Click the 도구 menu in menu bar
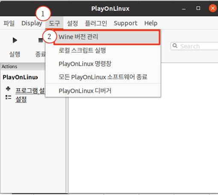This screenshot has width=218, height=195. pyautogui.click(x=54, y=23)
